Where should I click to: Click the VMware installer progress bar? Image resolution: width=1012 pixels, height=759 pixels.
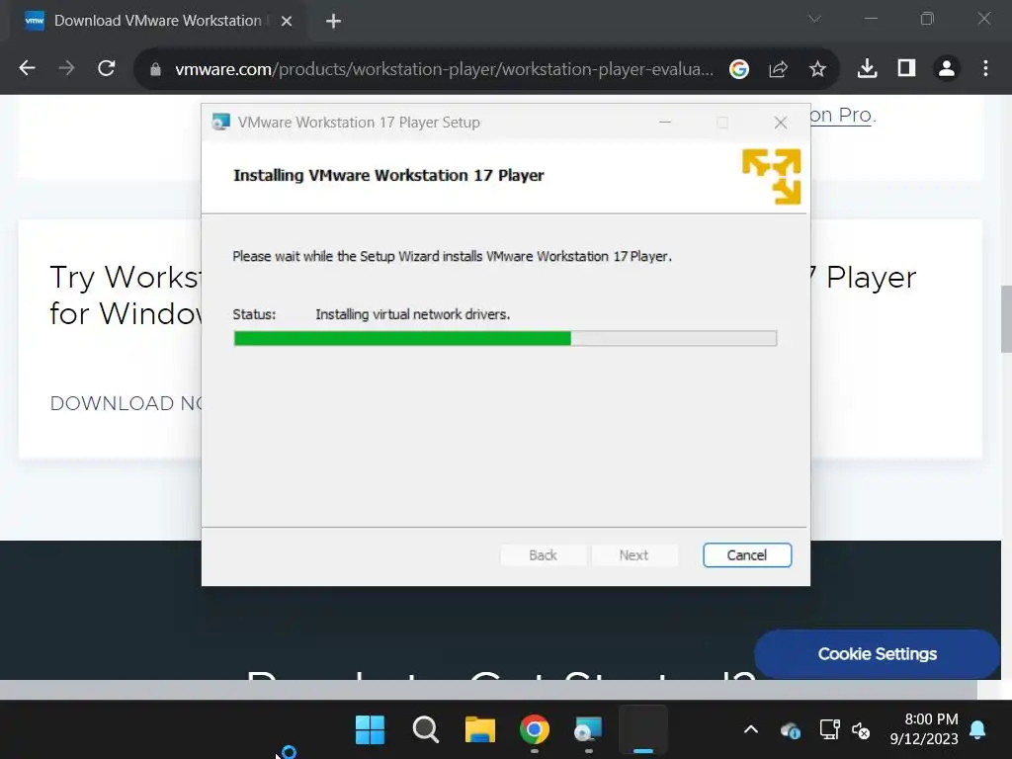coord(505,338)
